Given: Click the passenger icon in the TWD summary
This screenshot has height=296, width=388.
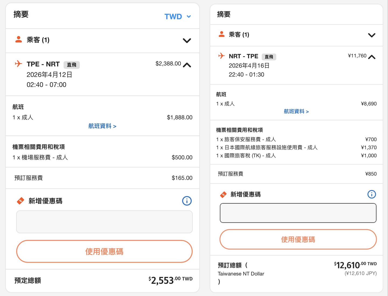Looking at the screenshot, I should click(19, 40).
